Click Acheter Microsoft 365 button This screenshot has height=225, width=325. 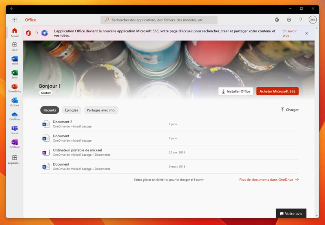coord(278,91)
